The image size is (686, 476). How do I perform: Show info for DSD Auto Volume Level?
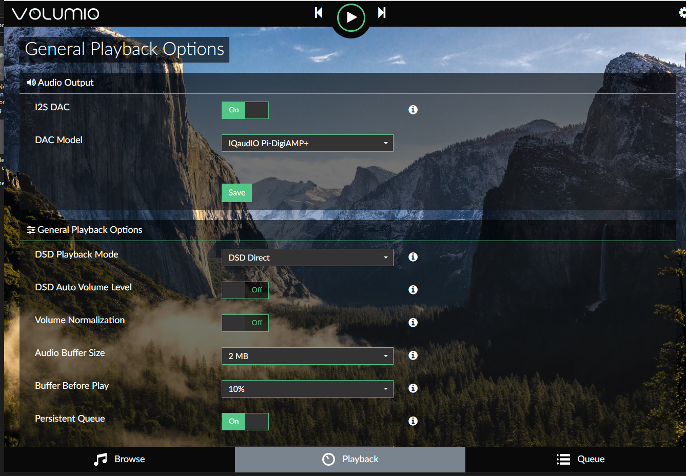413,290
